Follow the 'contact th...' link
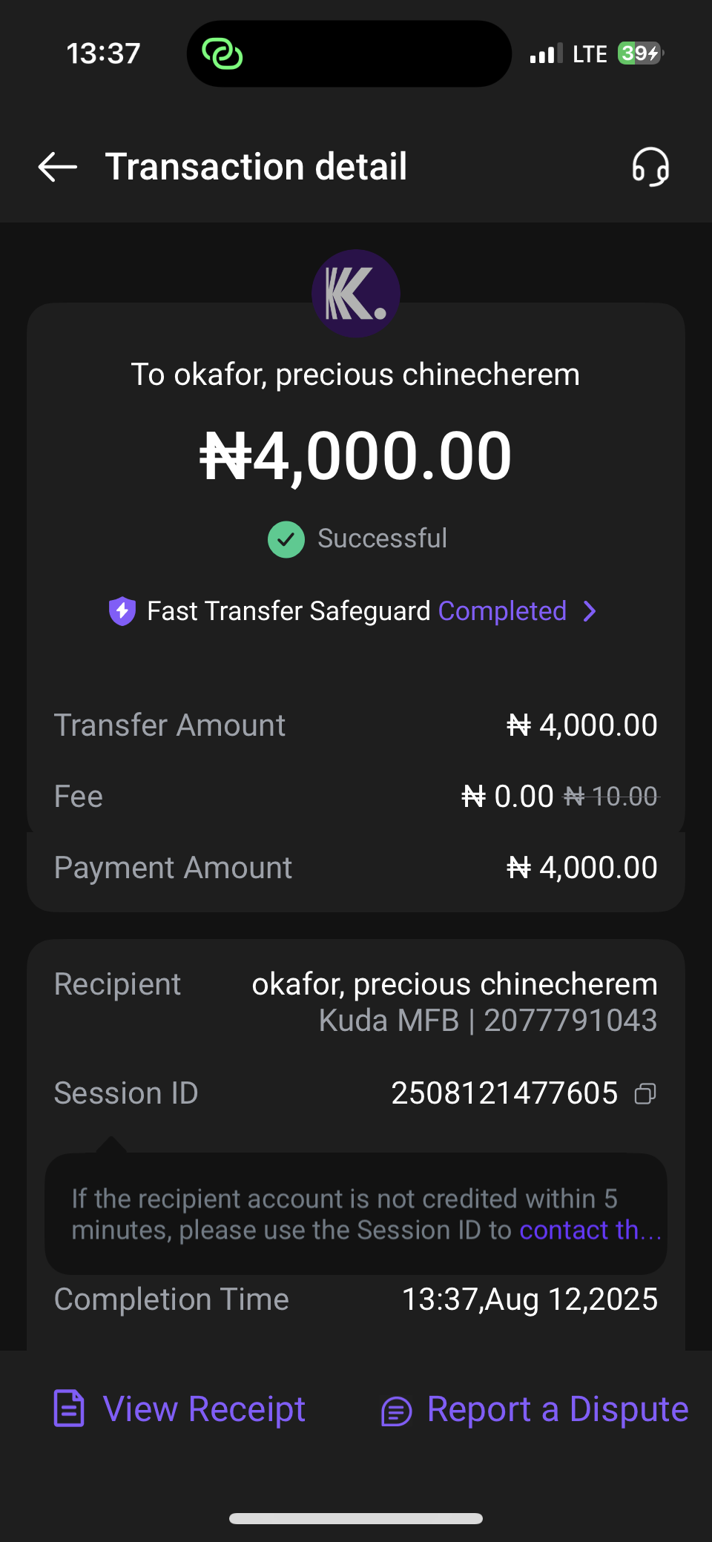The height and width of the screenshot is (1542, 712). point(589,1230)
